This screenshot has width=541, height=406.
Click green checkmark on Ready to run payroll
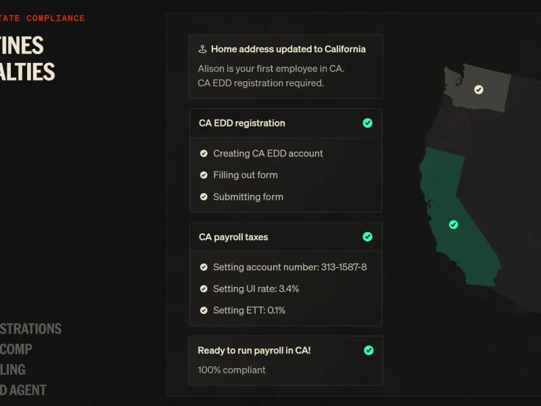[369, 351]
